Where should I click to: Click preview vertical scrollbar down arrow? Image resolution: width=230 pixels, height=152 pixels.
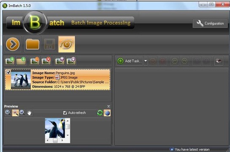[x=68, y=135]
